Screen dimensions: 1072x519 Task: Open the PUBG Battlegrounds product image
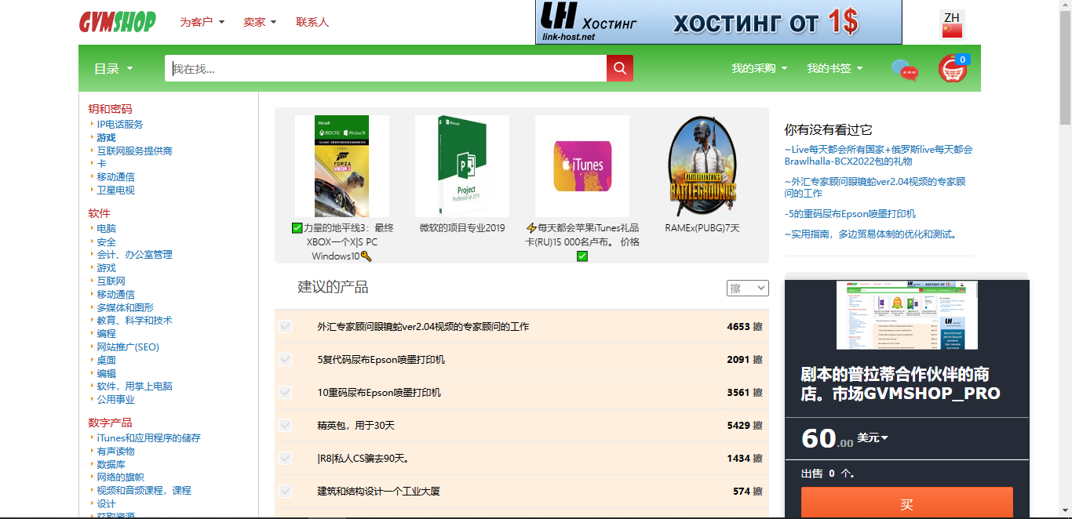click(702, 166)
